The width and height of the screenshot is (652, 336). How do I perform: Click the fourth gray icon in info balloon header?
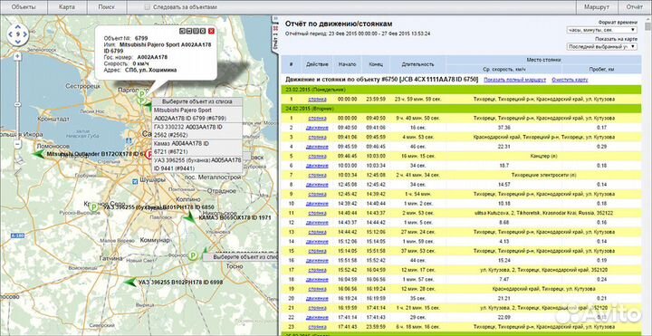point(203,31)
